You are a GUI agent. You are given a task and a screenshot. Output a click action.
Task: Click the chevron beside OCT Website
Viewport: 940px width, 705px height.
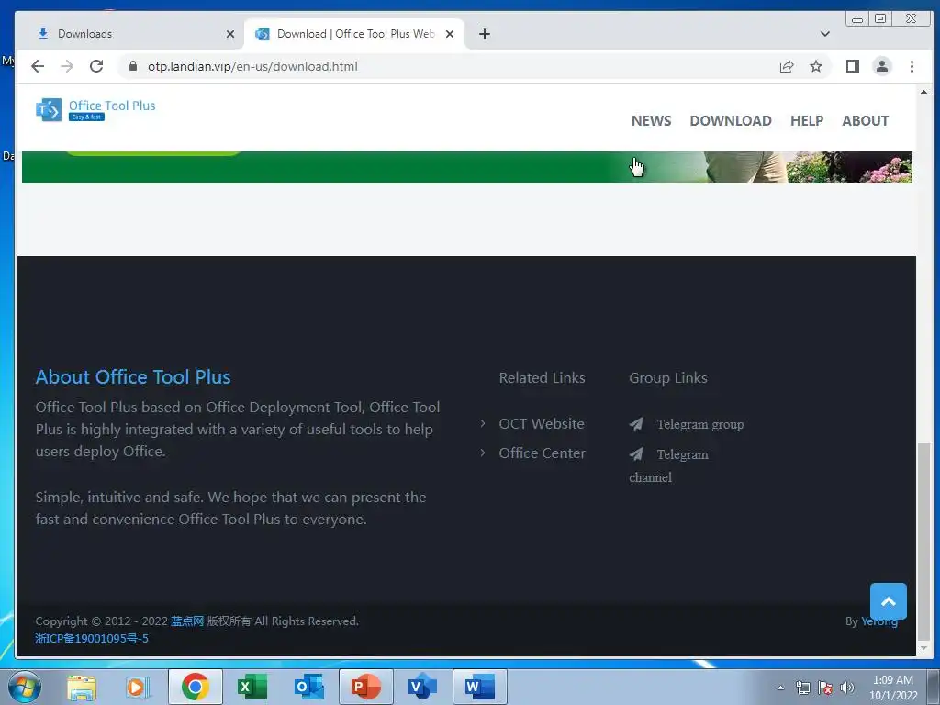(x=483, y=424)
